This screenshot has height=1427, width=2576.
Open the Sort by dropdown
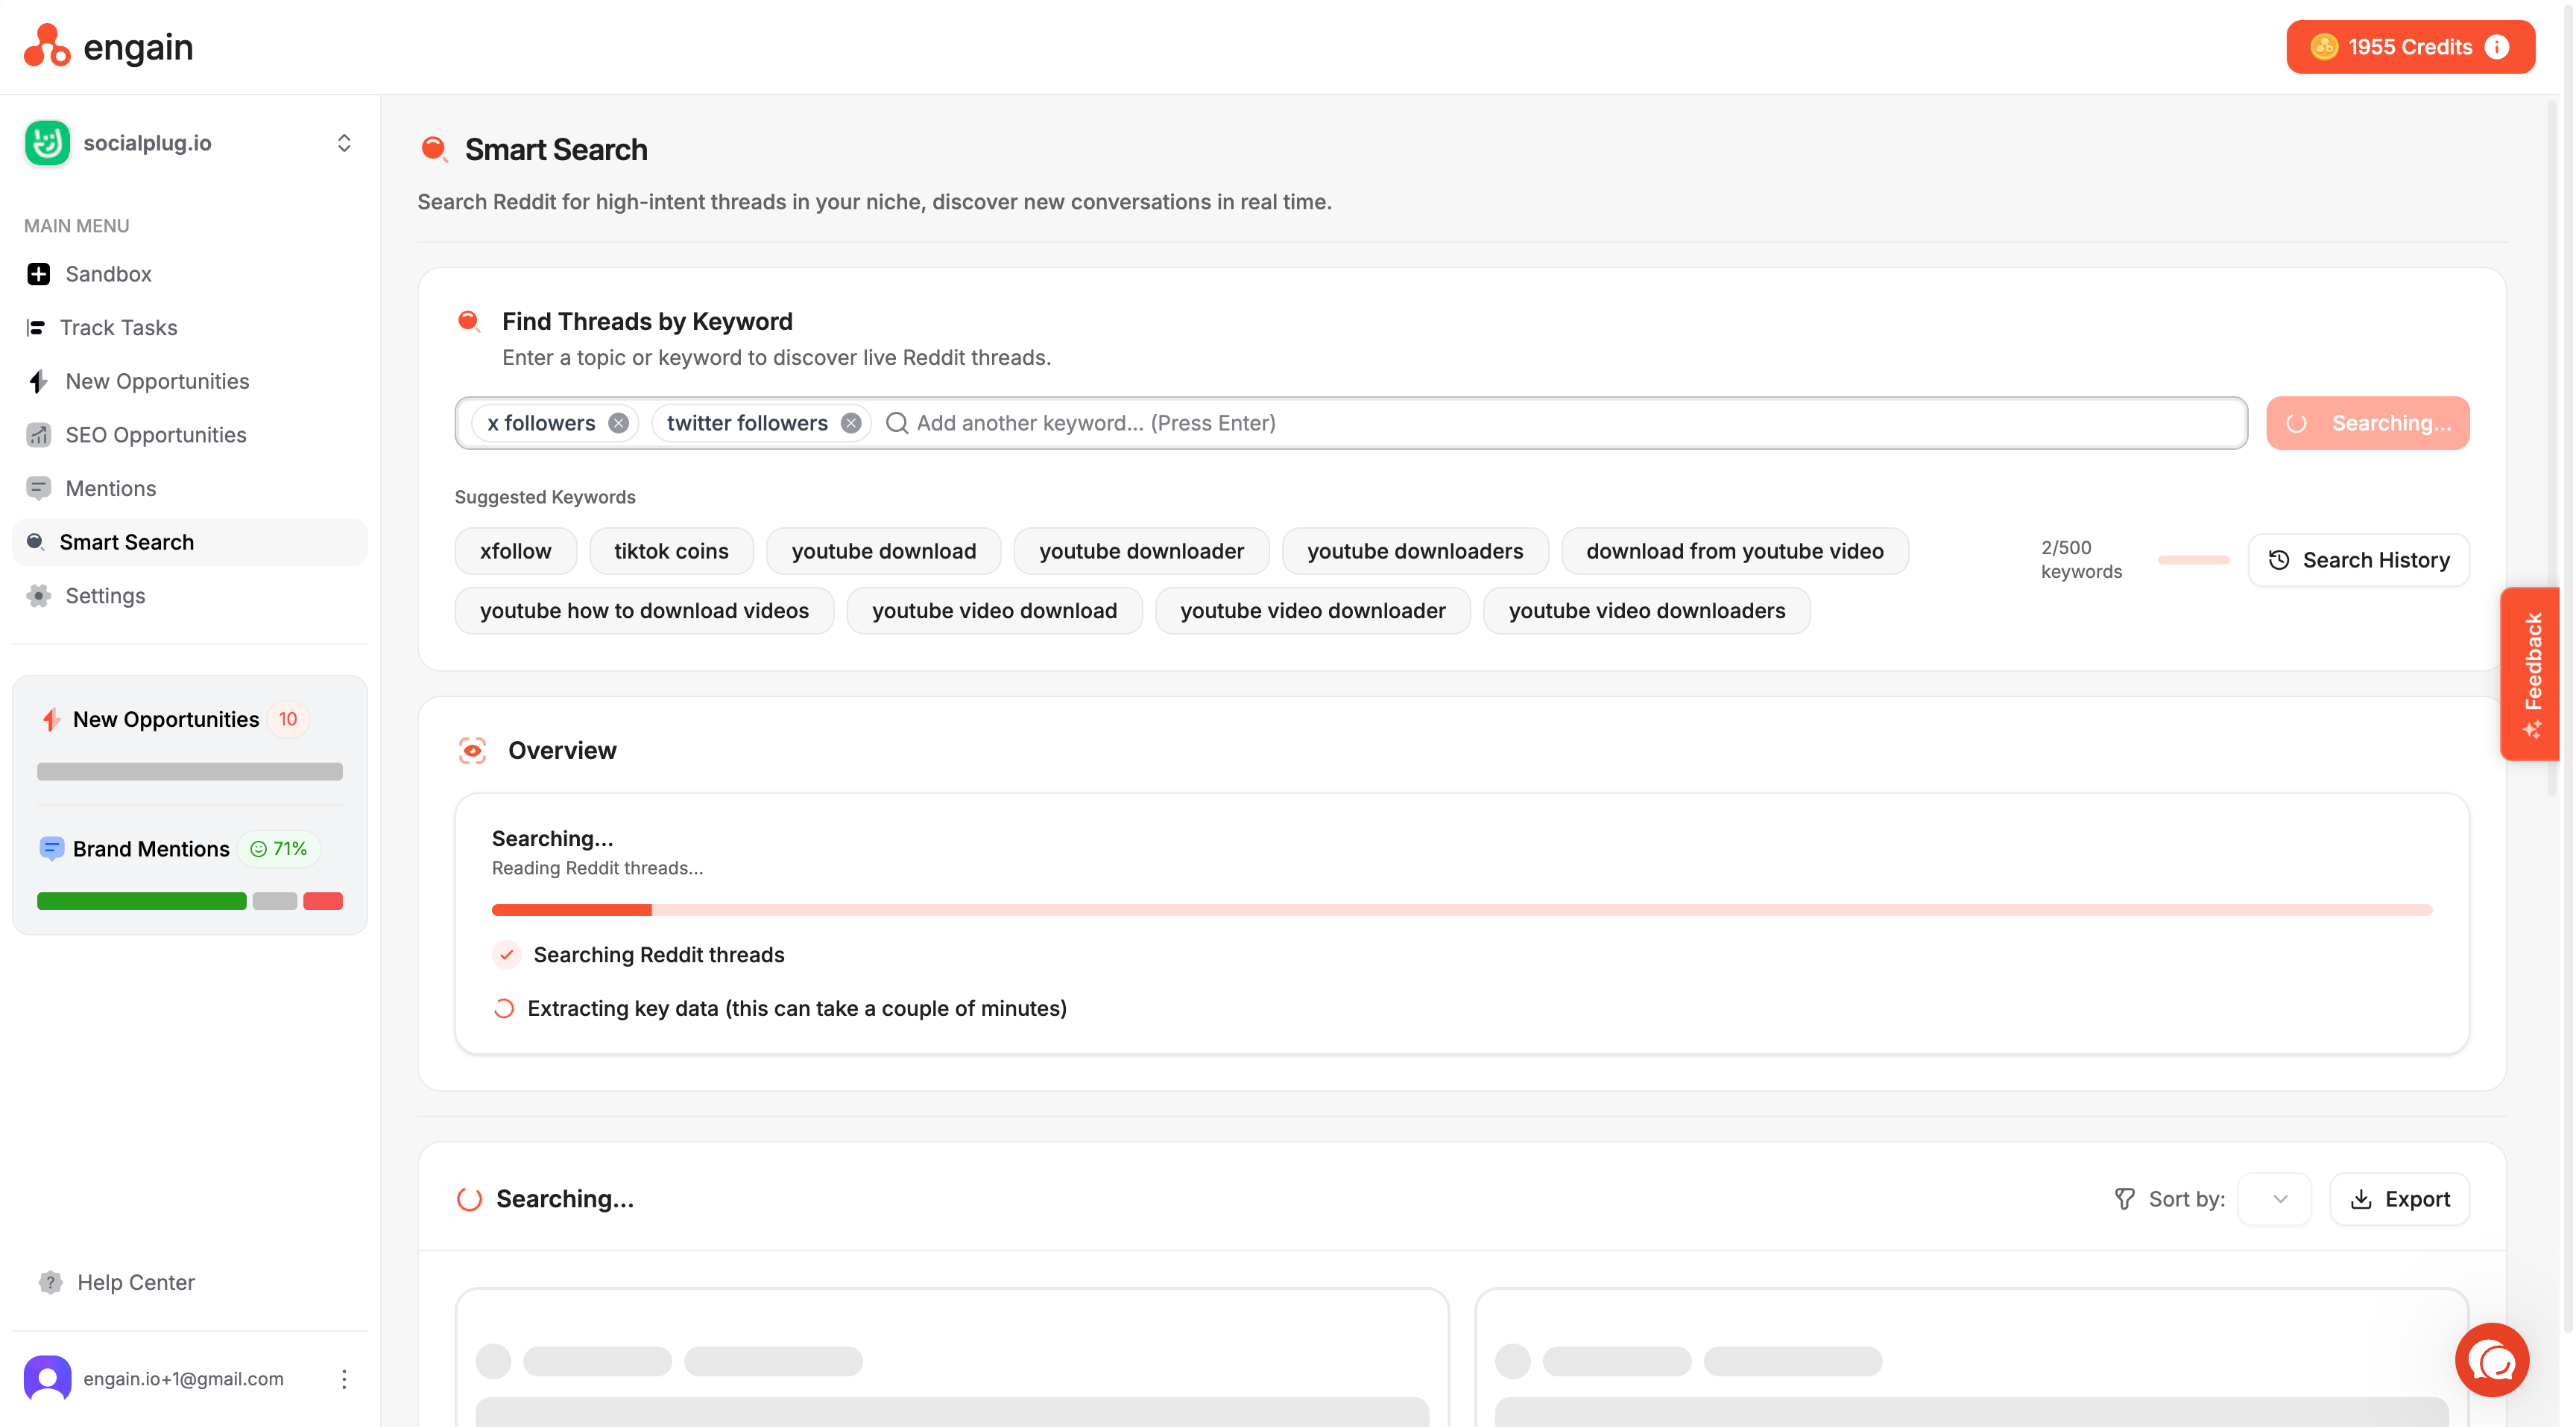tap(2275, 1199)
